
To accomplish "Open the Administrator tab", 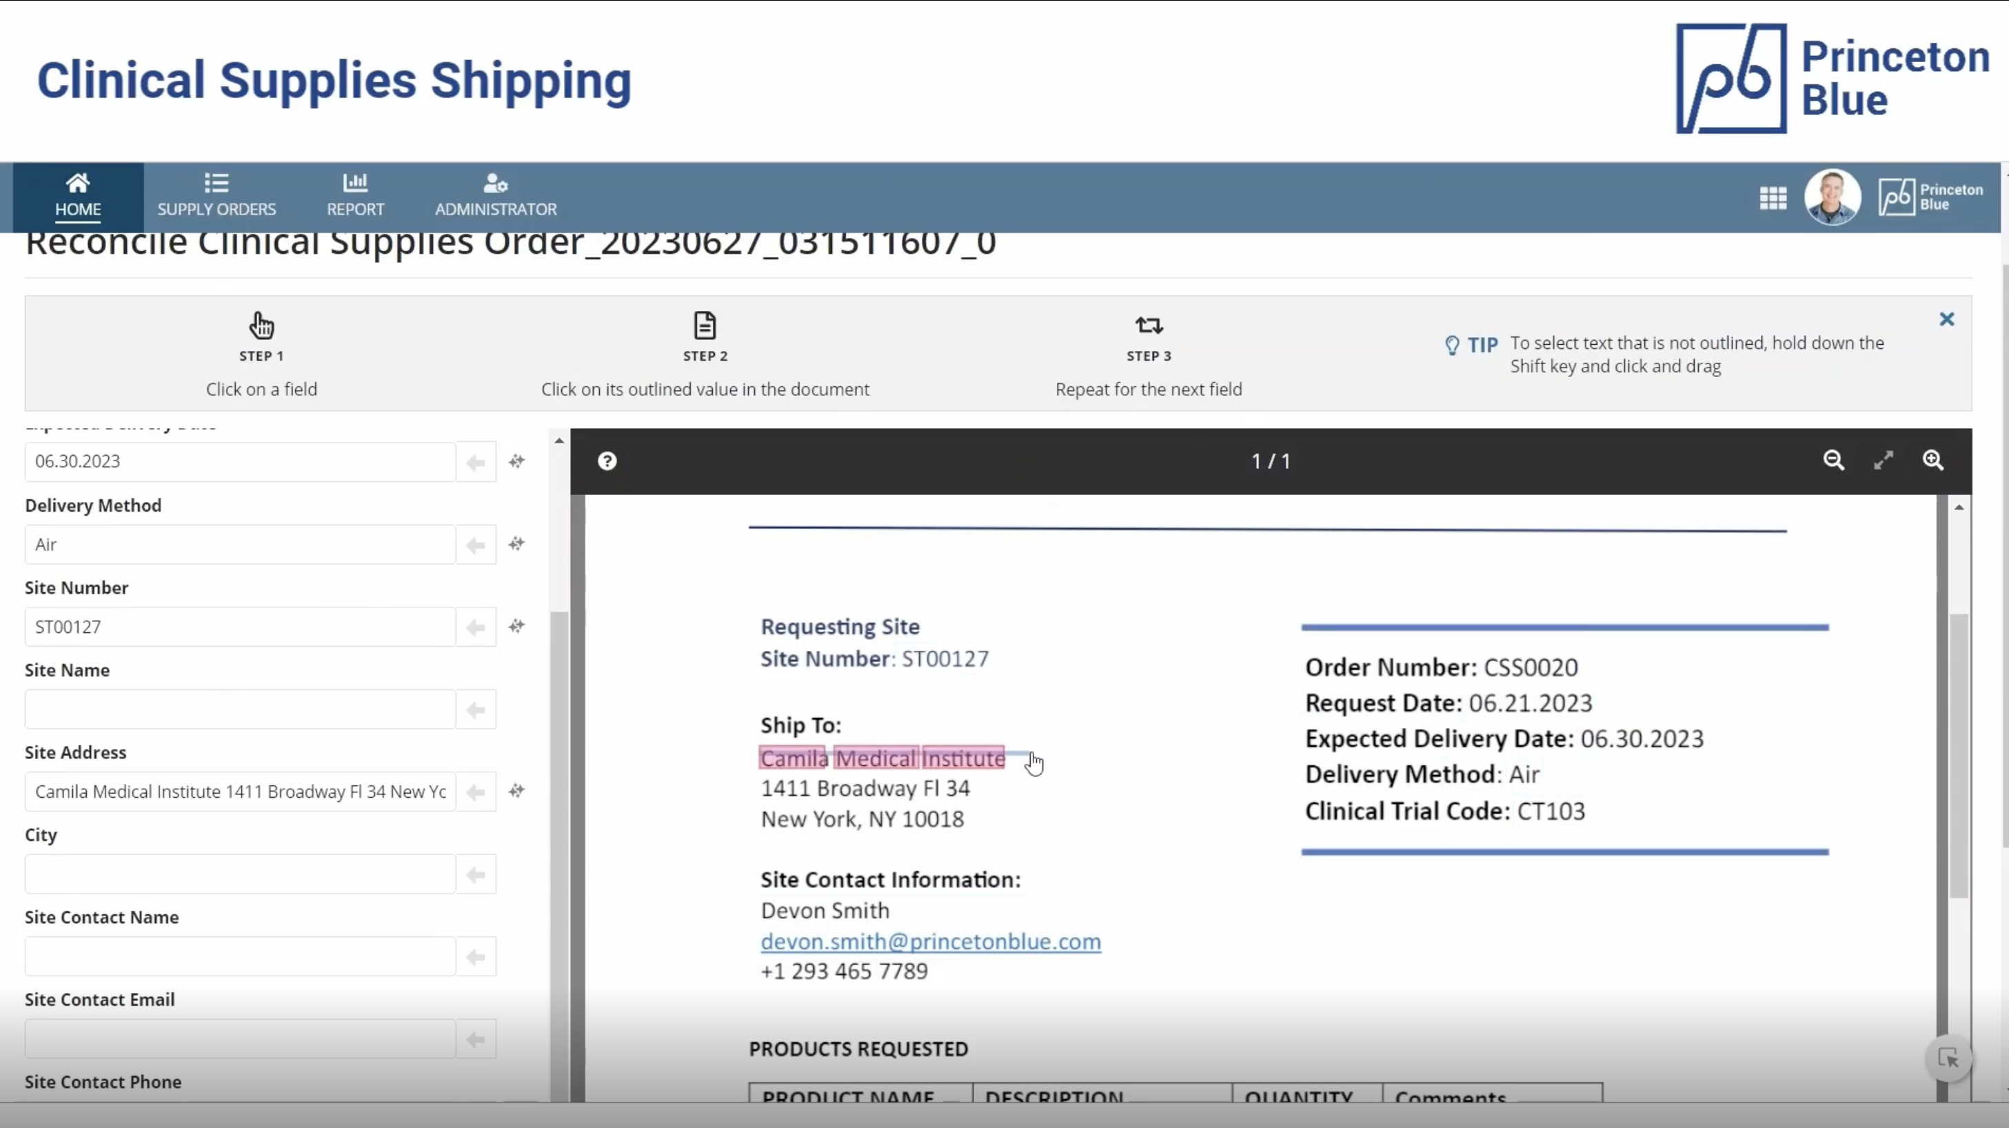I will [x=496, y=195].
